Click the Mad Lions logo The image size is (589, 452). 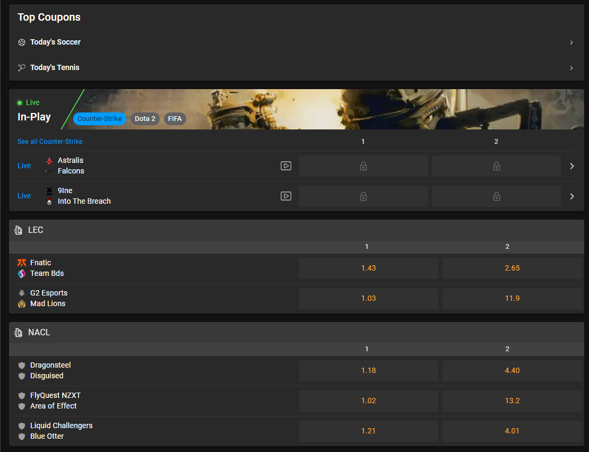tap(22, 303)
